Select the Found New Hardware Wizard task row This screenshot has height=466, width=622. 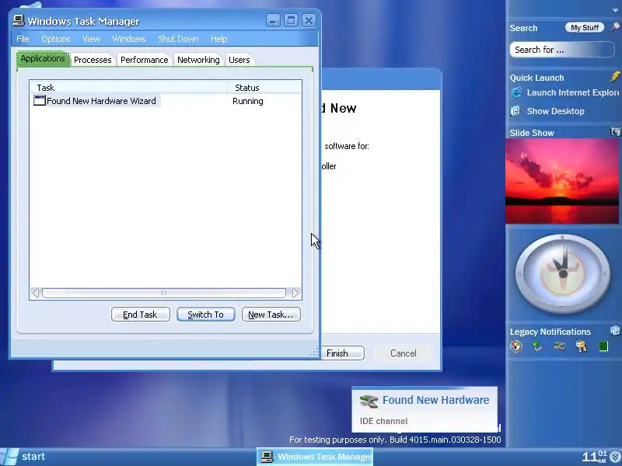tap(166, 101)
